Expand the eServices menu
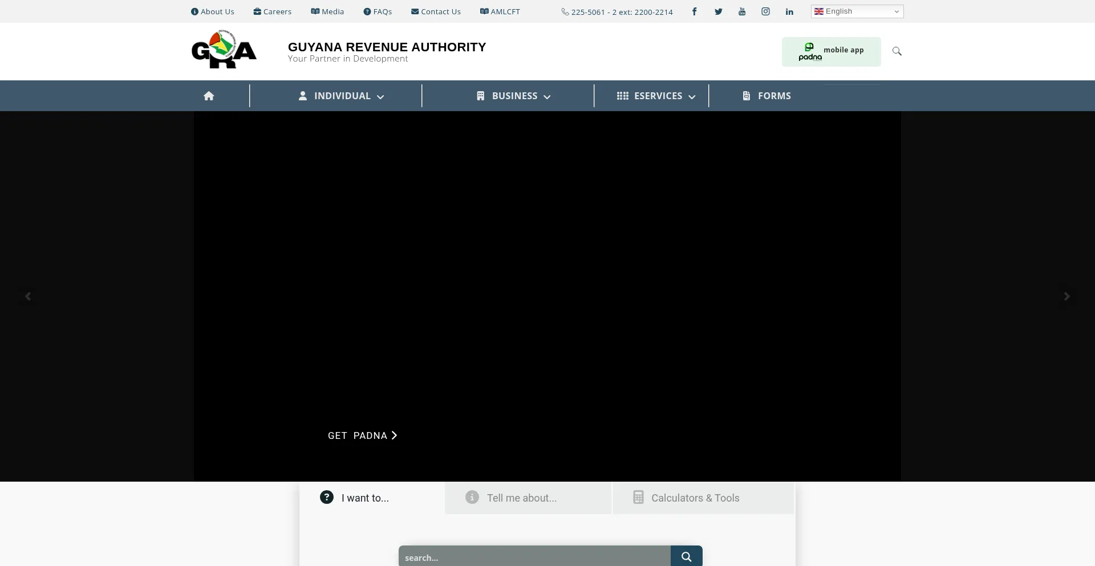 pyautogui.click(x=656, y=96)
